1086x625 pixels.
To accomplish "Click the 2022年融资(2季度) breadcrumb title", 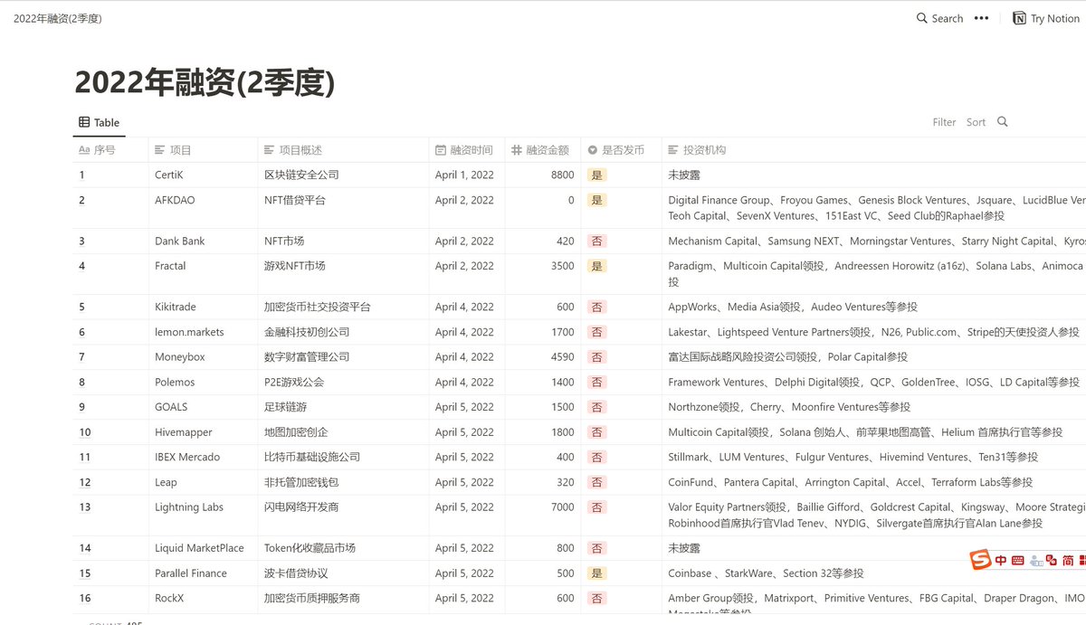I will click(x=57, y=18).
